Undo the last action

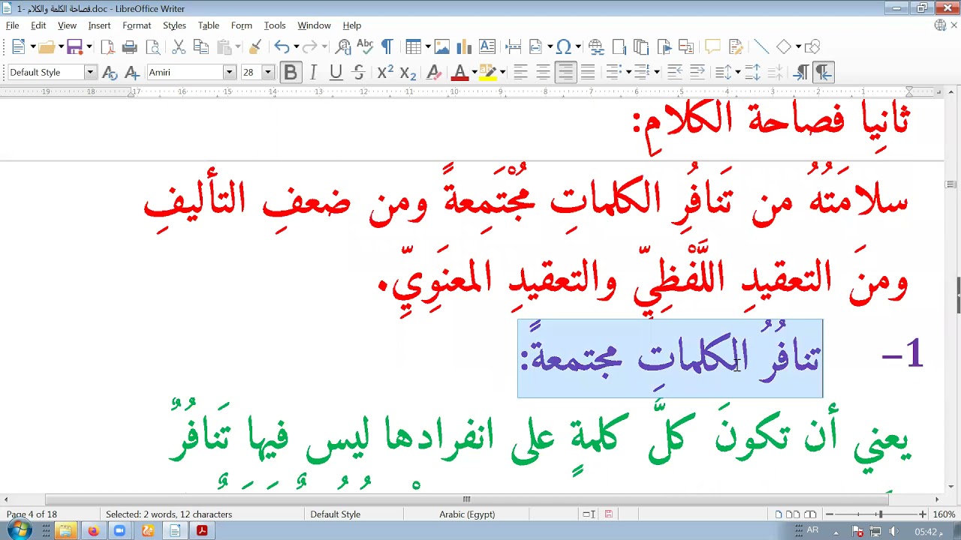click(282, 47)
